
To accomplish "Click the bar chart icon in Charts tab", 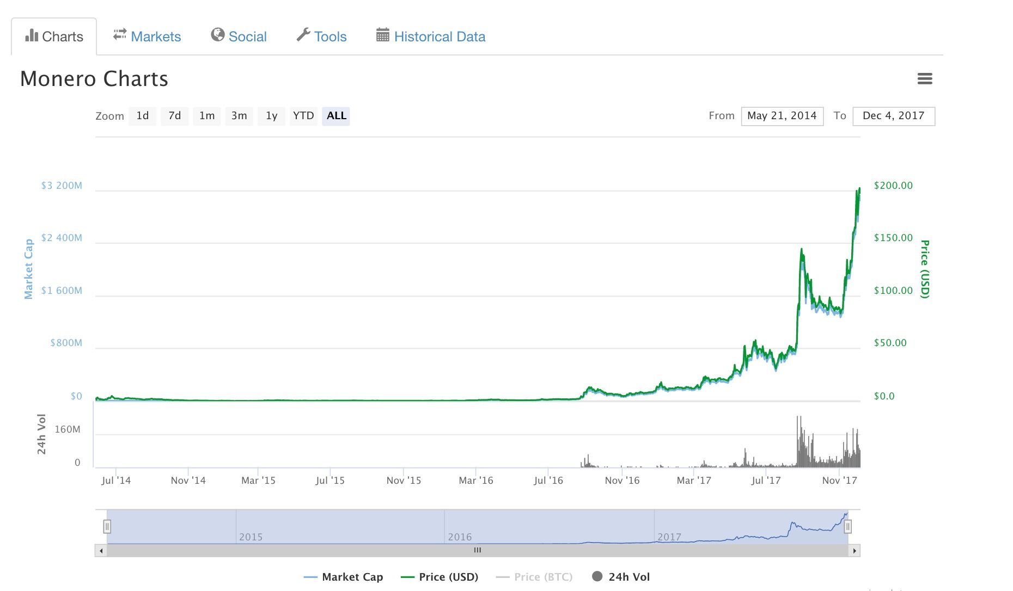I will pos(32,35).
